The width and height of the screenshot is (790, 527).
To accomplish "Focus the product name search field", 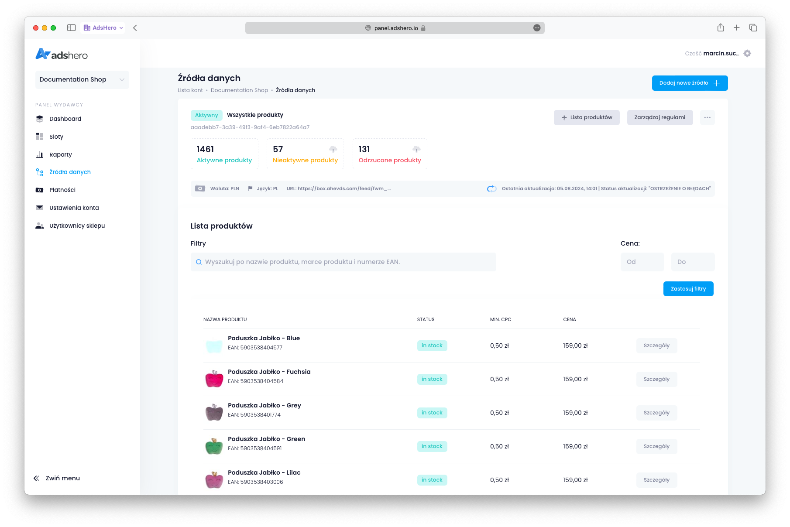I will tap(343, 262).
